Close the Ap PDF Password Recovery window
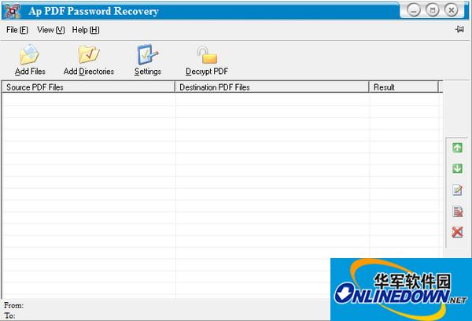 pyautogui.click(x=452, y=10)
